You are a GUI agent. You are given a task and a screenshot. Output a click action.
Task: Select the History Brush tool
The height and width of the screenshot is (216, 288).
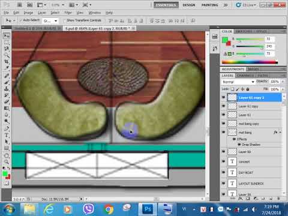click(7, 95)
